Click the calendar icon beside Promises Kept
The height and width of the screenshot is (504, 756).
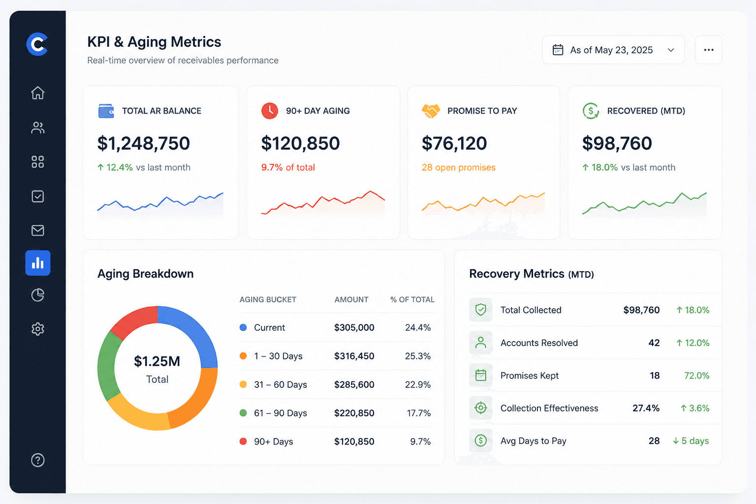[481, 375]
